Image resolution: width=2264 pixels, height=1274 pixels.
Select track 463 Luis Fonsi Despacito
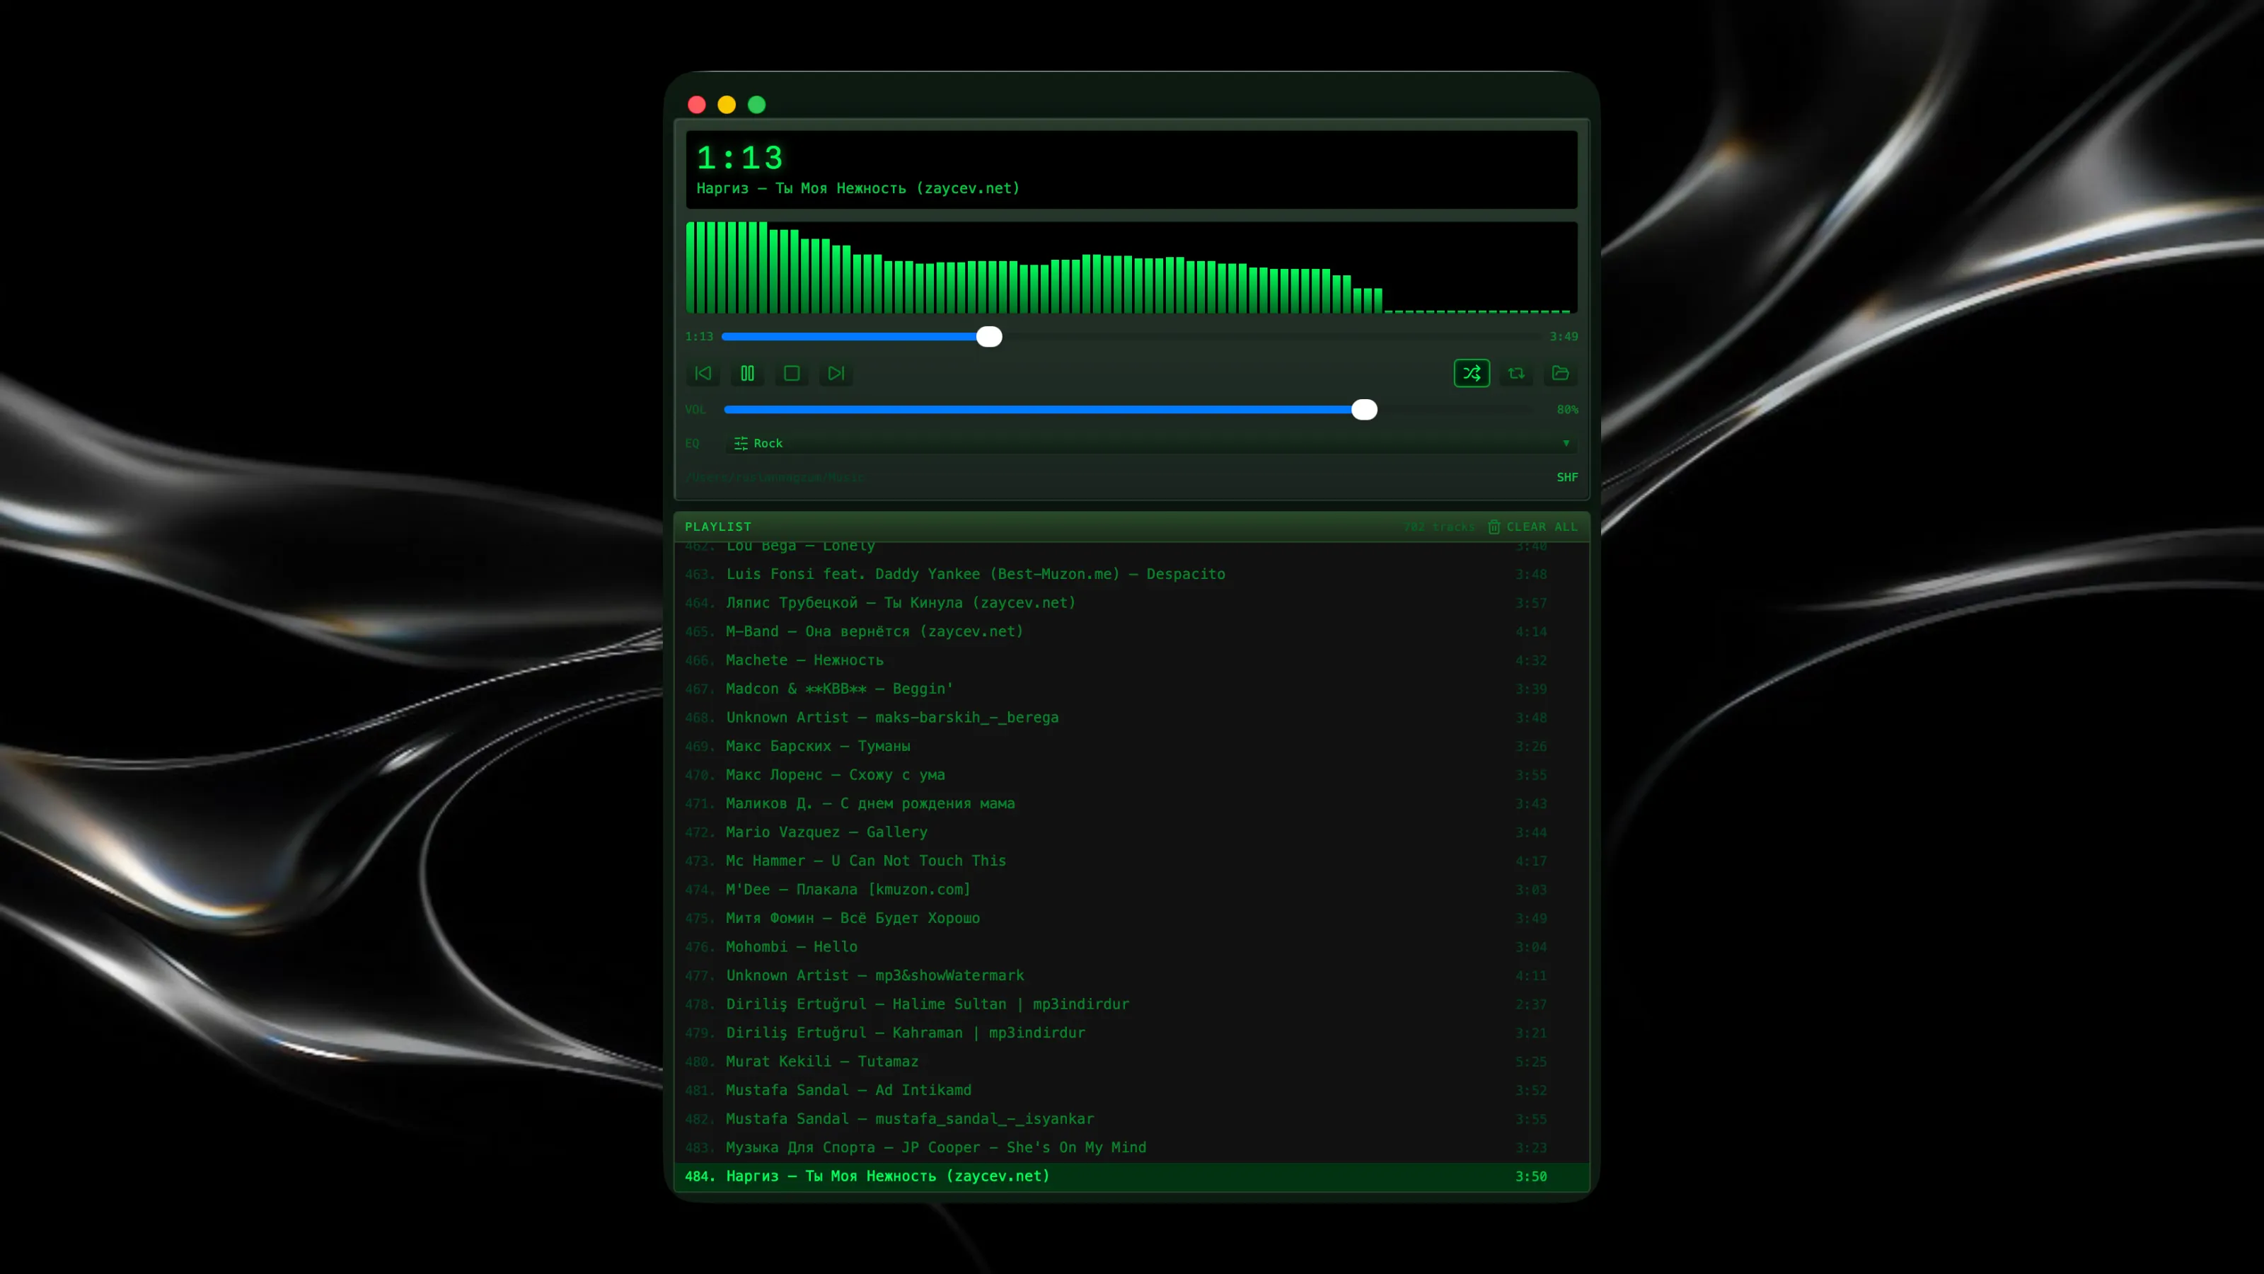pyautogui.click(x=1131, y=574)
